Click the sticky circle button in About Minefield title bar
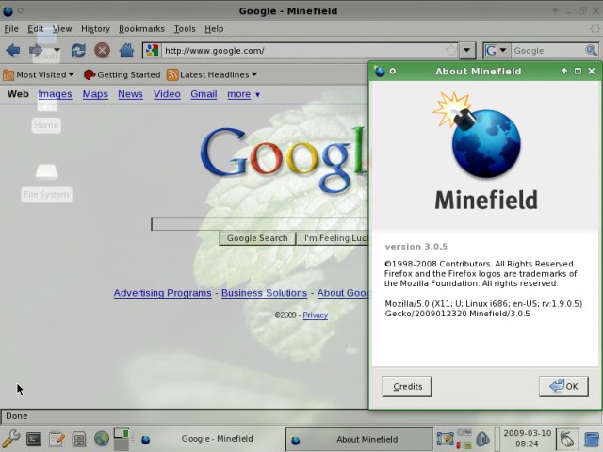This screenshot has height=452, width=603. click(393, 72)
